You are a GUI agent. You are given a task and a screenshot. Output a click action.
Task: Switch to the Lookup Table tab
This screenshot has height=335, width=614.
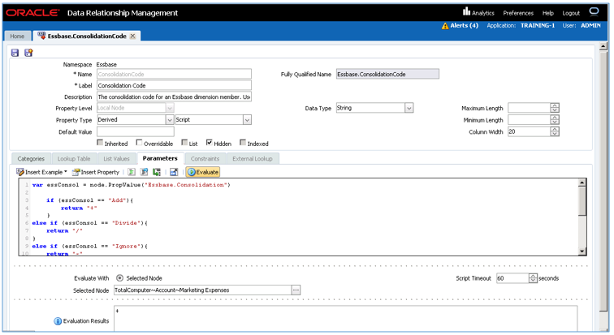74,159
